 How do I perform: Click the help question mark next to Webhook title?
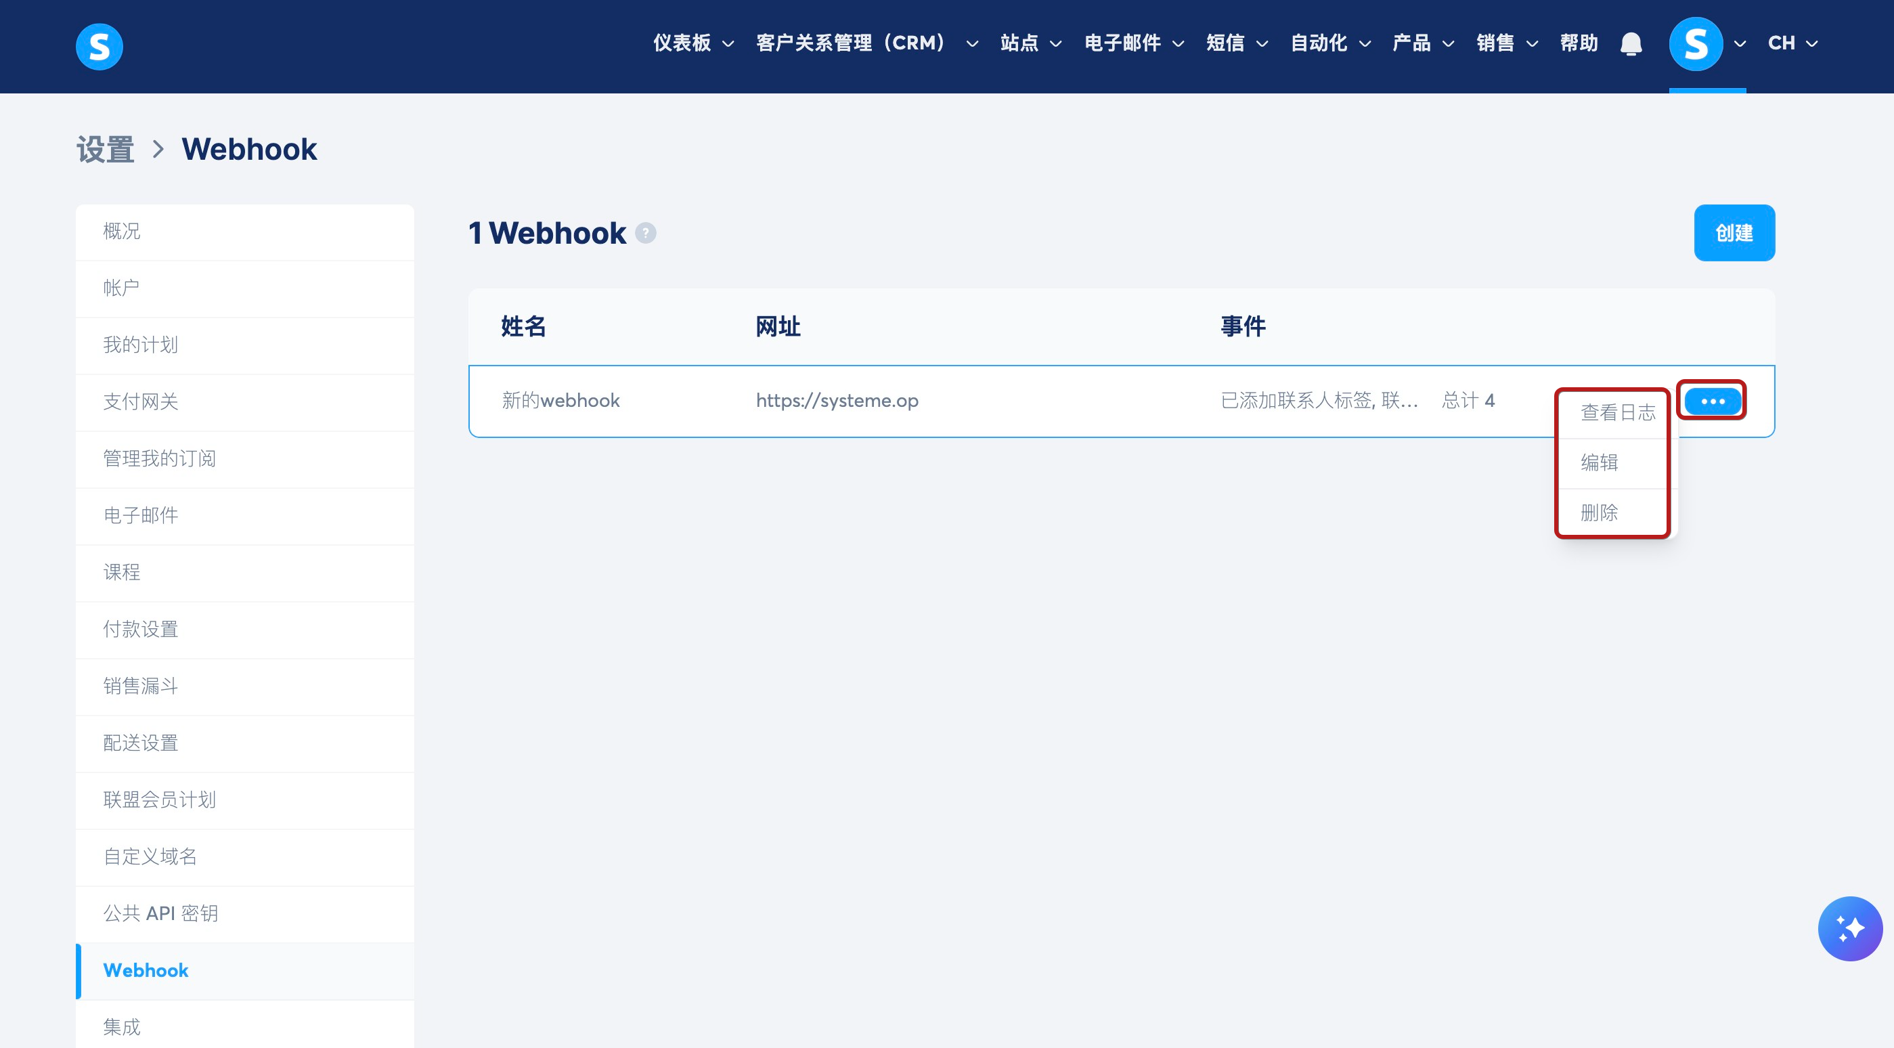click(646, 233)
